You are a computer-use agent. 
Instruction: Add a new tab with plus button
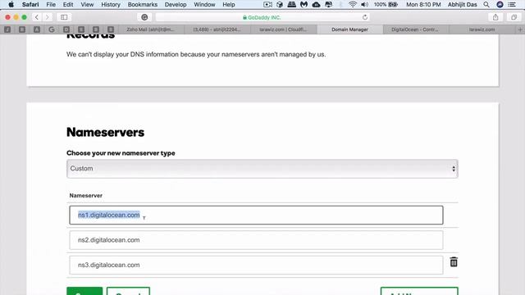[x=520, y=29]
